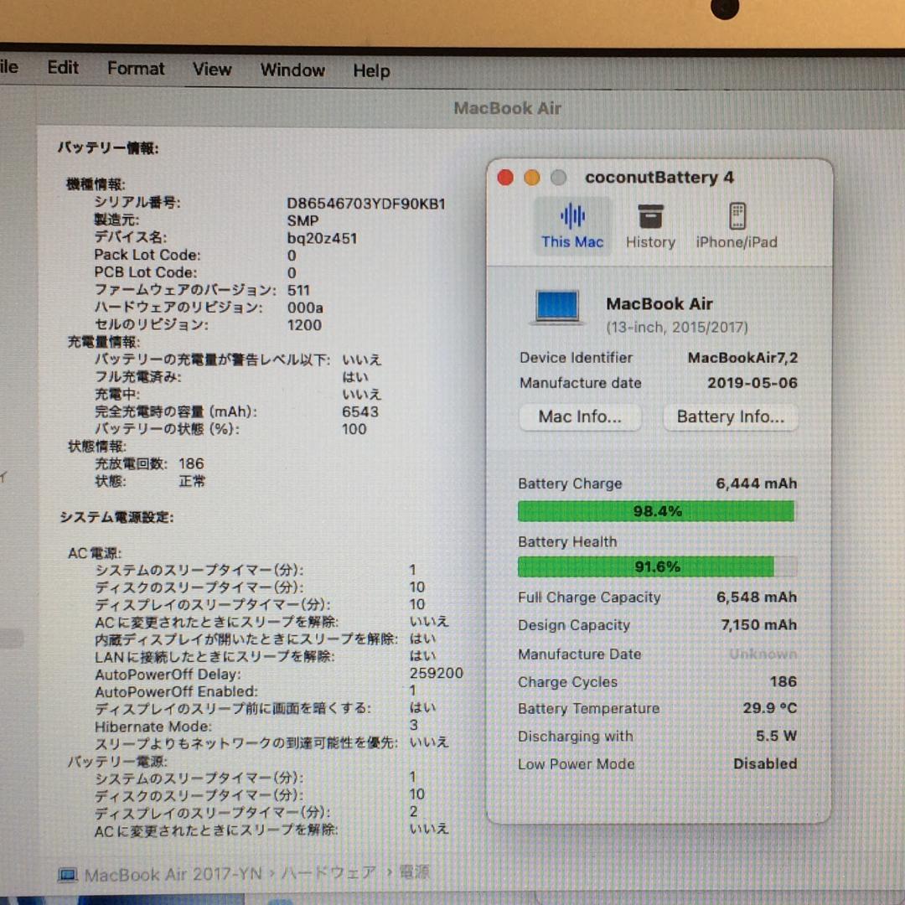Select the This Mac waveform icon
Viewport: 905px width, 905px height.
pyautogui.click(x=572, y=225)
